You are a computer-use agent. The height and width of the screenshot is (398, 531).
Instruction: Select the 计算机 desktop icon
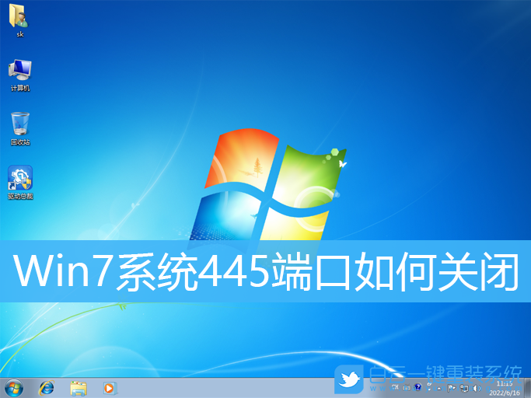(20, 75)
